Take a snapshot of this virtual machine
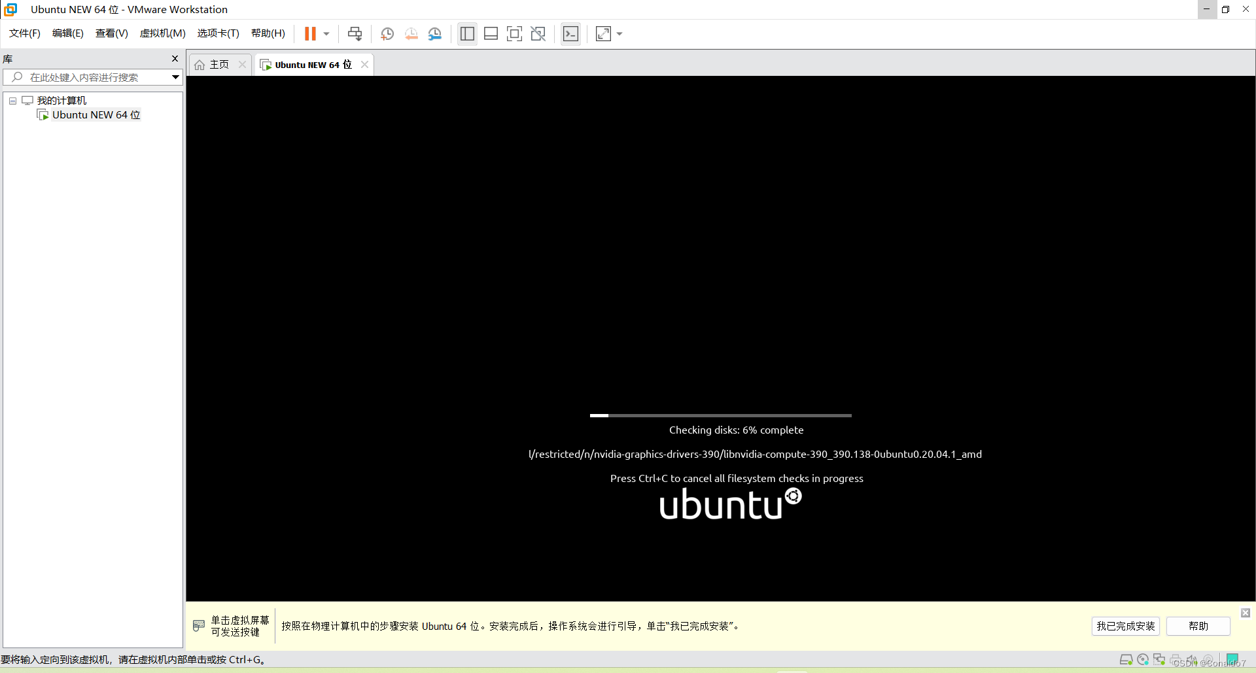1256x673 pixels. pos(387,34)
